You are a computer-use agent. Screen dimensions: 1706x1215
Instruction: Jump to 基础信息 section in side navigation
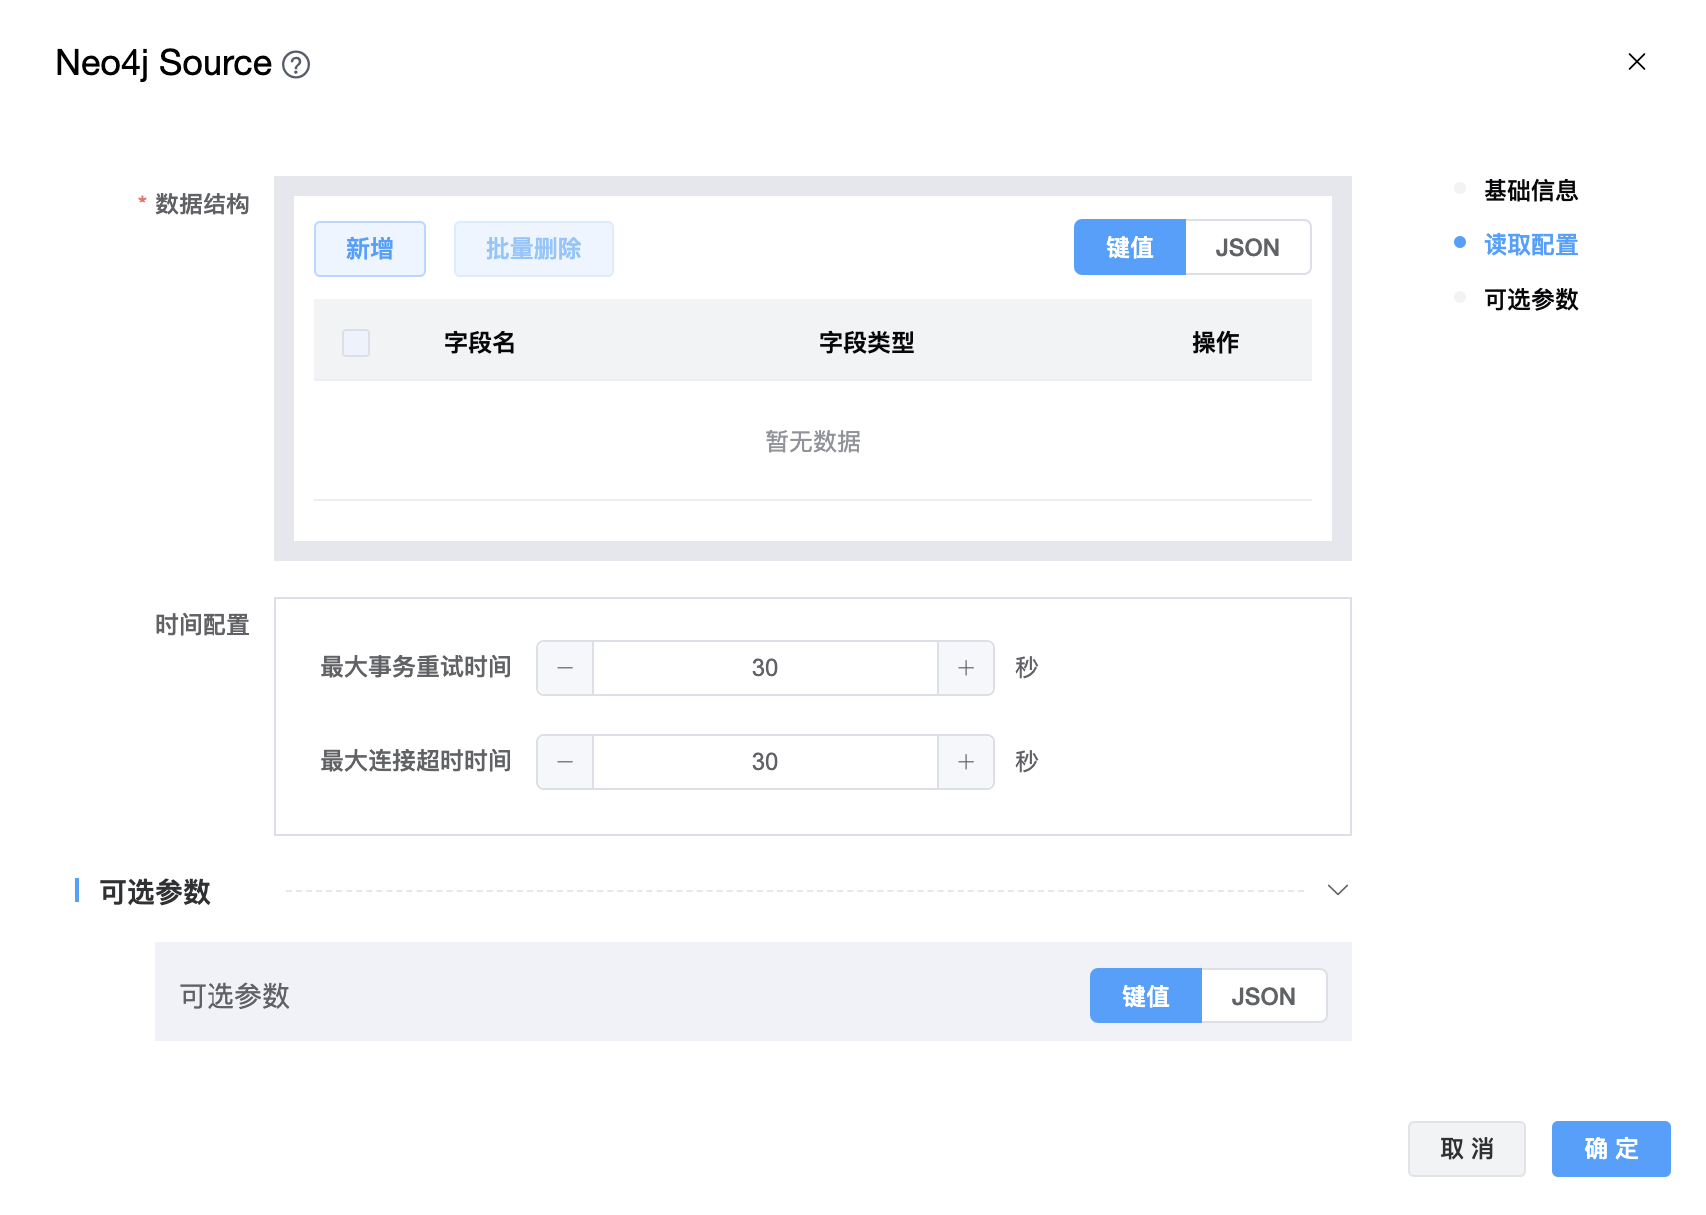point(1529,191)
